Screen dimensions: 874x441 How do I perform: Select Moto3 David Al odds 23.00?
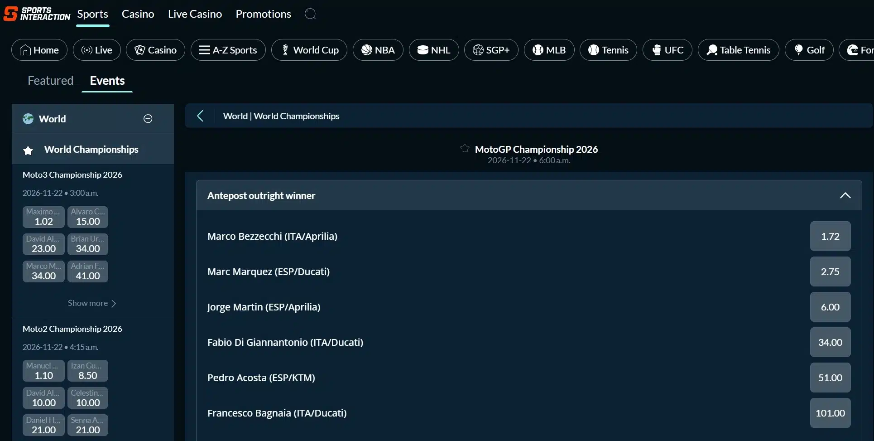43,244
